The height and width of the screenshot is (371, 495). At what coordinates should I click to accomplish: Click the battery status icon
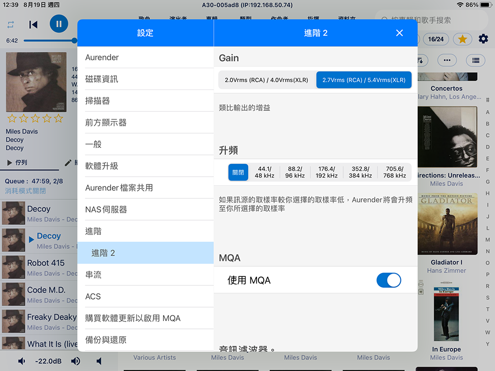[x=485, y=5]
